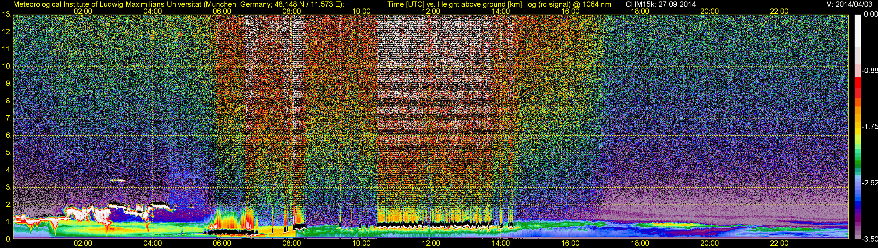Click the 10. km height axis label

point(6,66)
